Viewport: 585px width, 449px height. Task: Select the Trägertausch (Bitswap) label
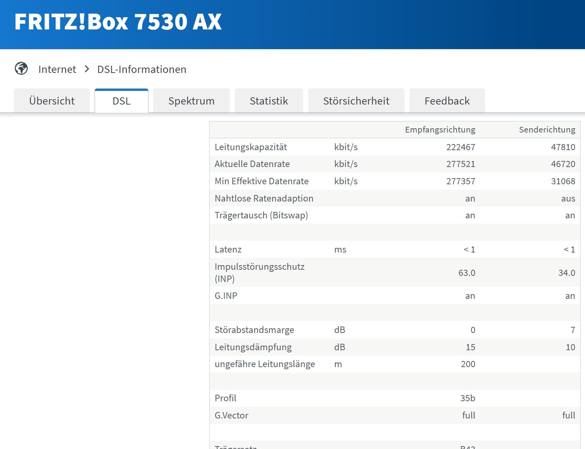261,215
